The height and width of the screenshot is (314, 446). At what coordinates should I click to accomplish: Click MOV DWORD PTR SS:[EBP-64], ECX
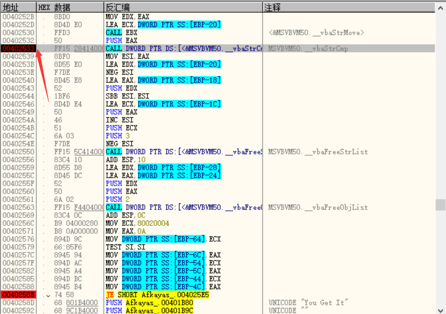pyautogui.click(x=163, y=239)
